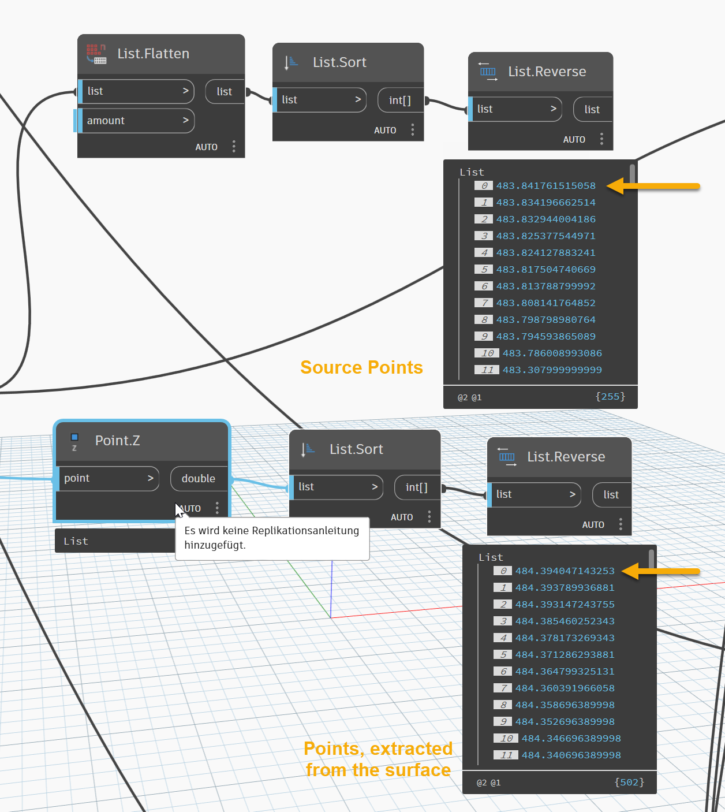Click the List preview bubble under Point.Z
Viewport: 725px width, 812px height.
[x=115, y=541]
